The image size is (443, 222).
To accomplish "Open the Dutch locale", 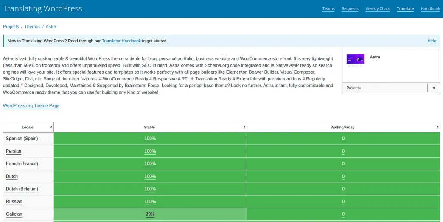I will 12,176.
